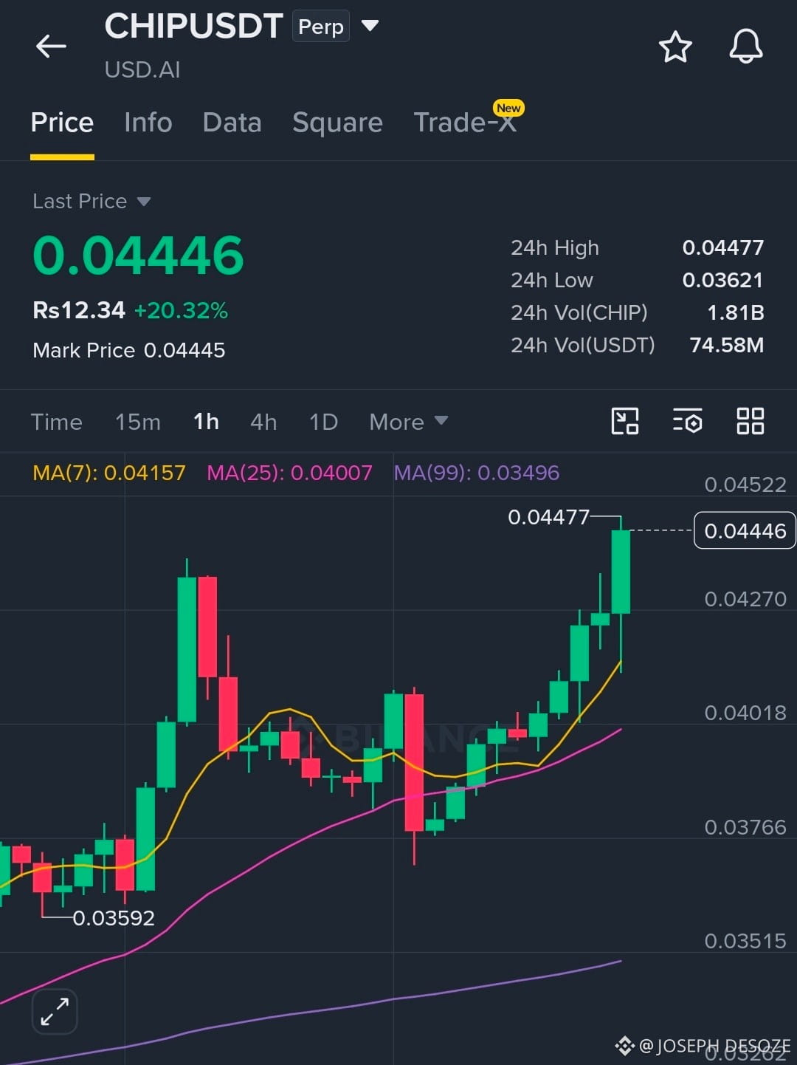Tap the 0.04477 high marker on chart
The width and height of the screenshot is (797, 1065).
548,517
